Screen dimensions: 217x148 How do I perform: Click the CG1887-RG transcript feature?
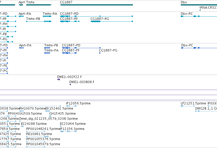pos(112,21)
